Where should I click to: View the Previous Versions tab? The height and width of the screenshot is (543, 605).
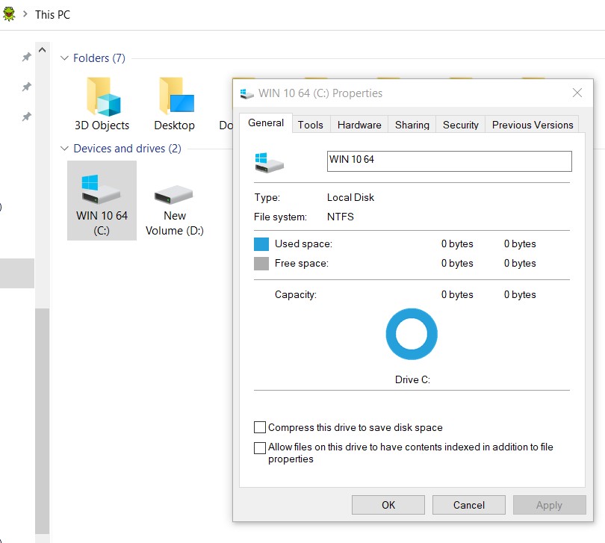point(533,125)
